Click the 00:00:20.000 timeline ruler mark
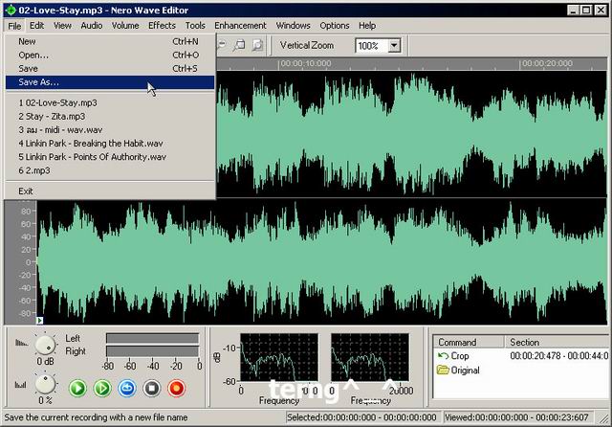612x427 pixels. [548, 63]
